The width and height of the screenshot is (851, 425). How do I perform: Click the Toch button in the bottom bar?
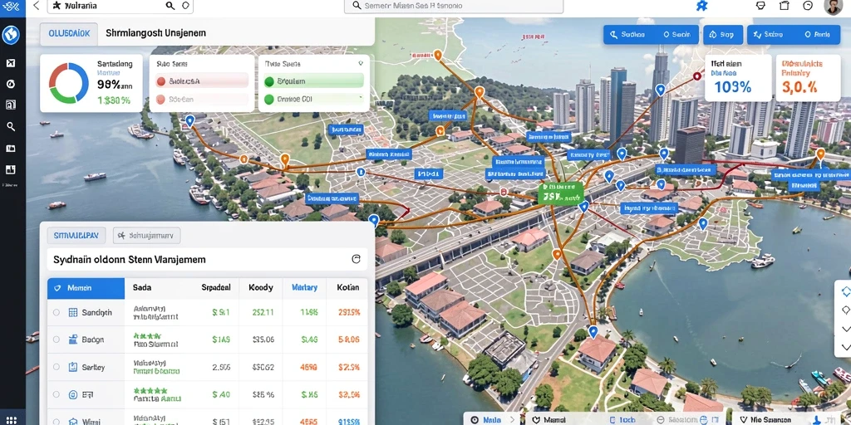click(623, 419)
